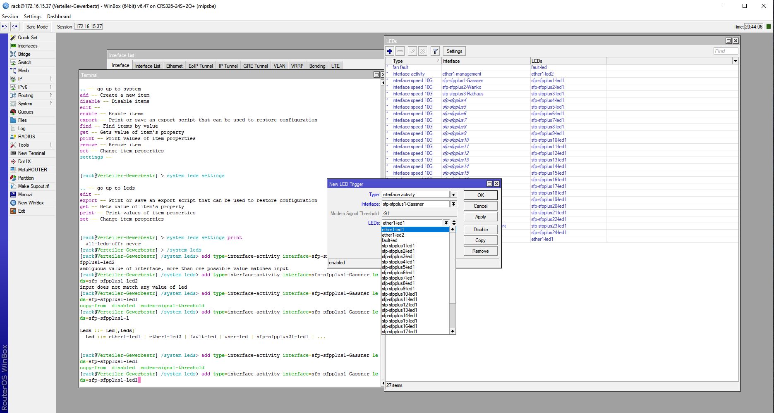This screenshot has width=774, height=413.
Task: Open Bridge from the sidebar
Action: tap(24, 54)
